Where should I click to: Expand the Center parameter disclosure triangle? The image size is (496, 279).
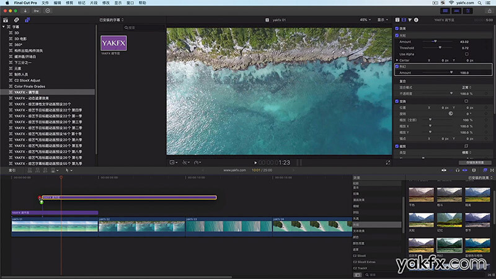[x=397, y=60]
